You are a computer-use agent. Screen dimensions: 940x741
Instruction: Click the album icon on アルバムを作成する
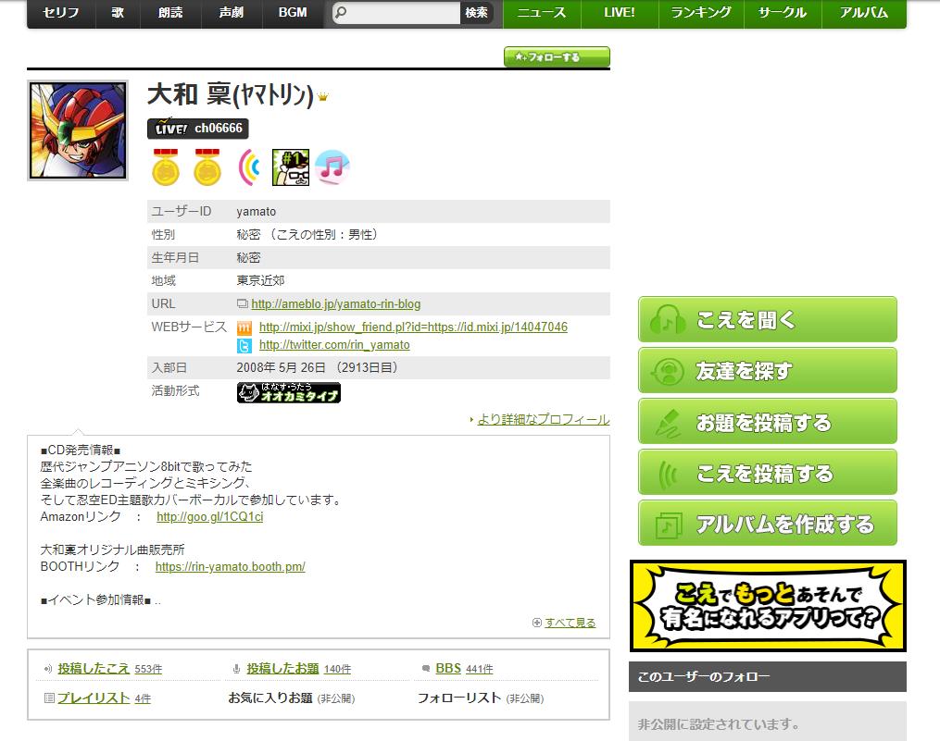tap(669, 525)
